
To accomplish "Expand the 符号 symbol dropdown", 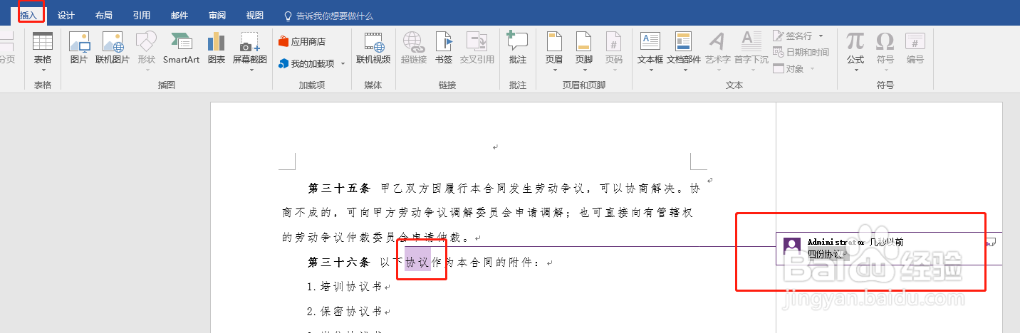I will pos(885,70).
